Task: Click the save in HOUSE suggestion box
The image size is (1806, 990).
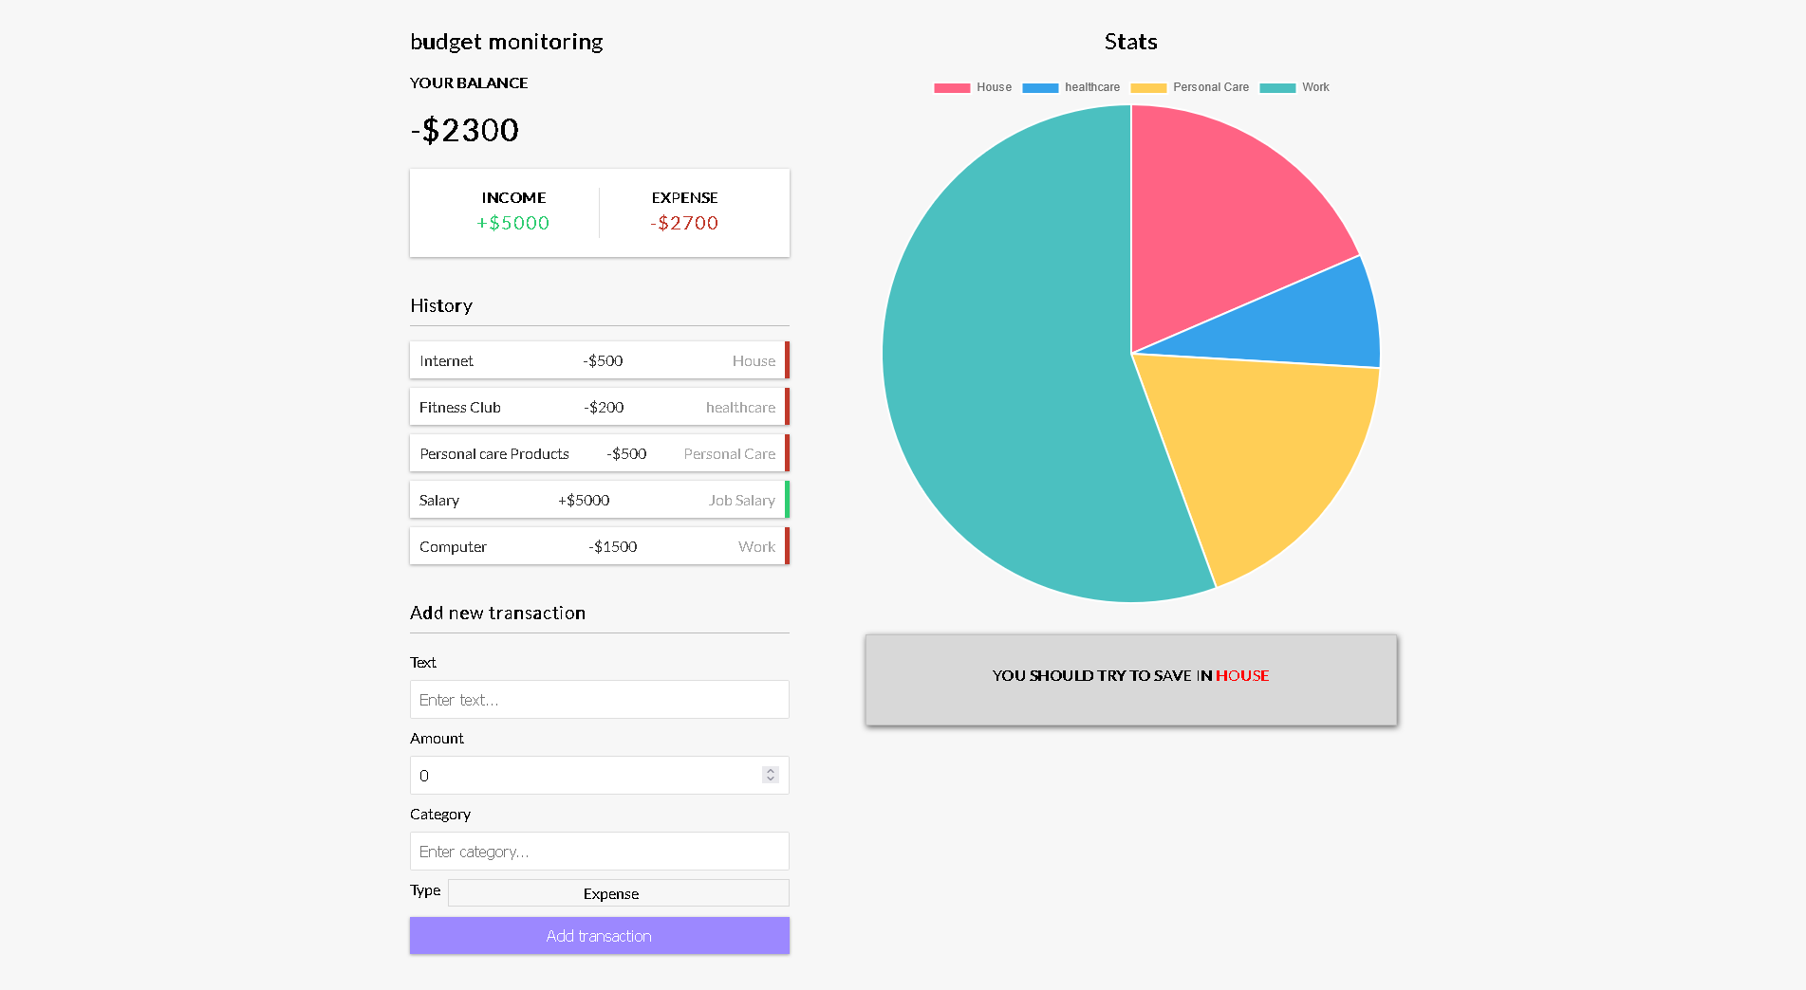Action: click(1130, 679)
